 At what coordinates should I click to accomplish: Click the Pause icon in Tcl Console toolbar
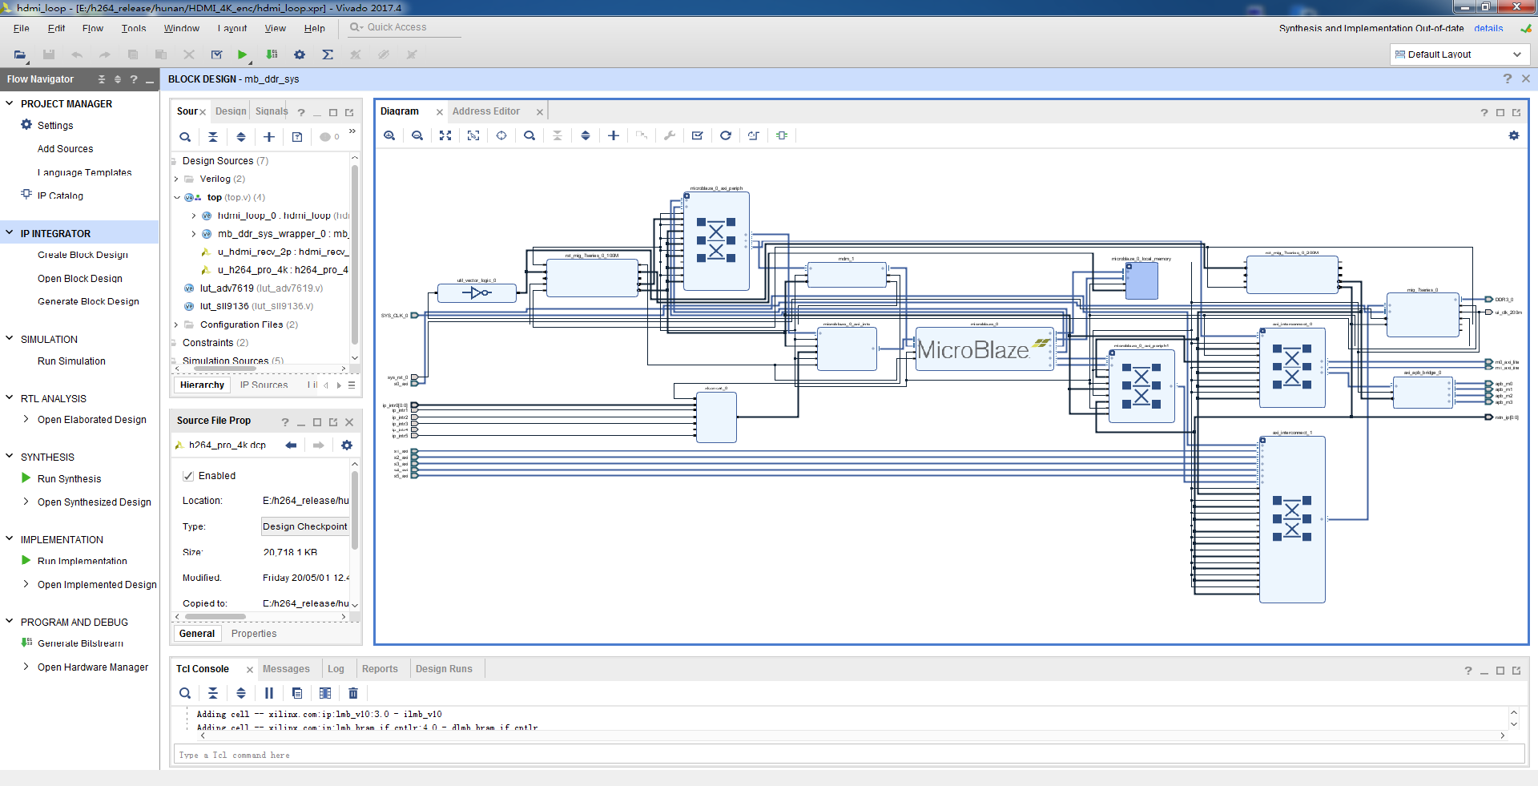click(x=269, y=693)
